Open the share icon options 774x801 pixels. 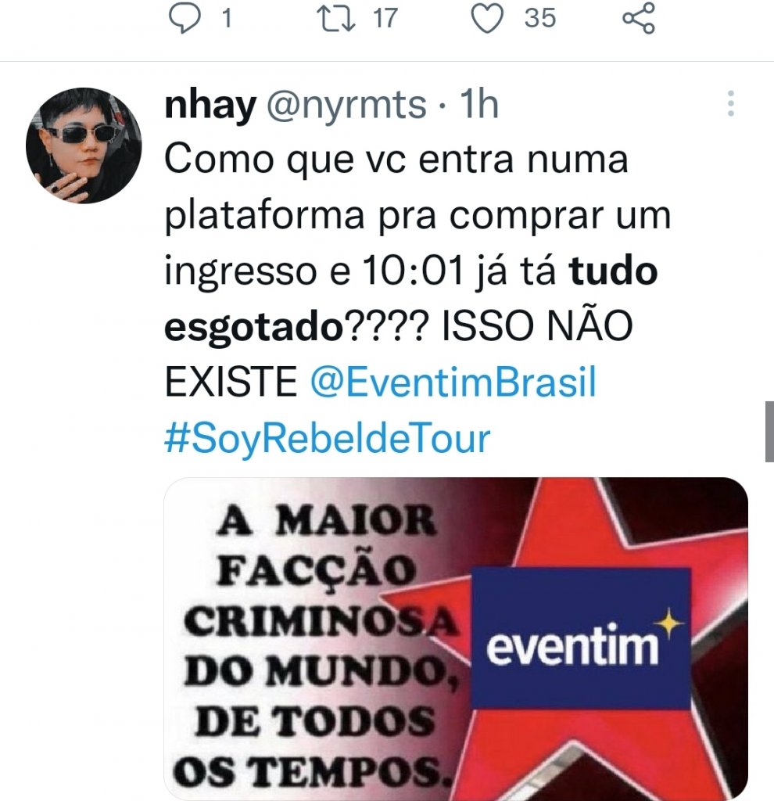click(x=638, y=18)
